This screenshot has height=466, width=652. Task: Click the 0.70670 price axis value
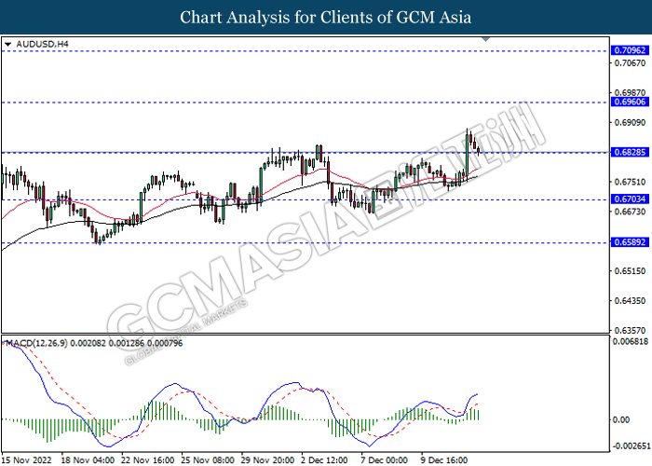coord(630,63)
